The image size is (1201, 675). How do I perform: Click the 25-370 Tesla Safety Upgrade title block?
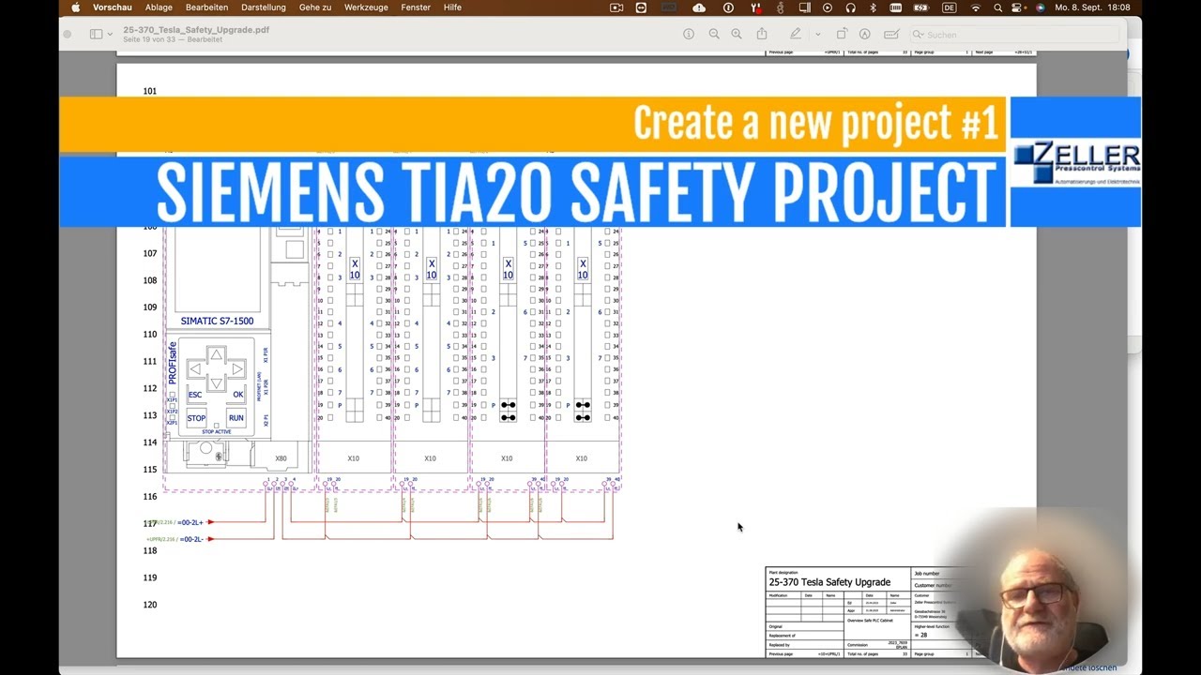click(x=829, y=582)
